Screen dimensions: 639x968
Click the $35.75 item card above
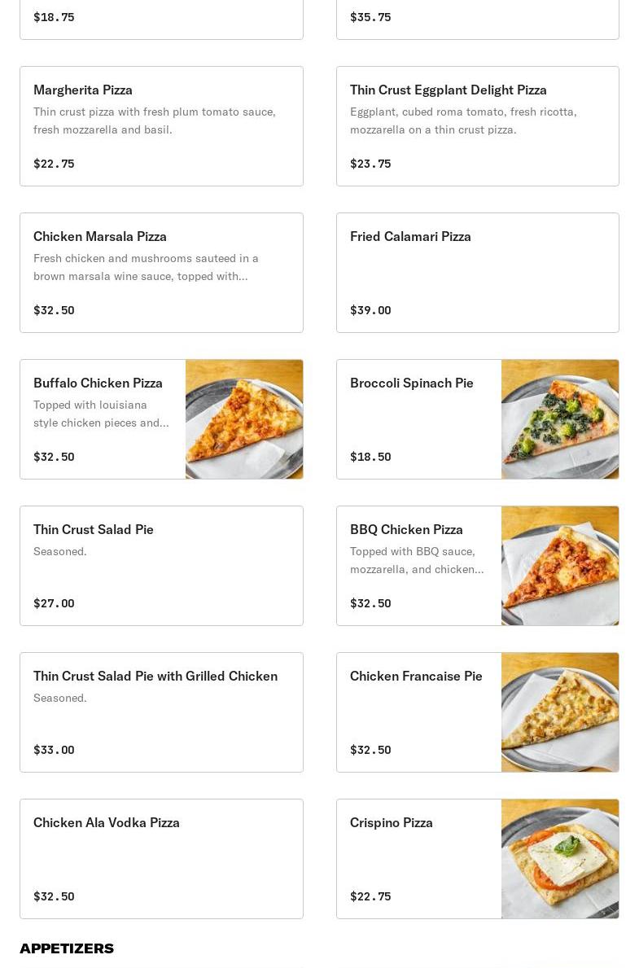pyautogui.click(x=477, y=20)
